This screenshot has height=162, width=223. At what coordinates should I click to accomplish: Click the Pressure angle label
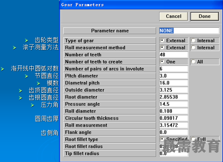pos(110,104)
